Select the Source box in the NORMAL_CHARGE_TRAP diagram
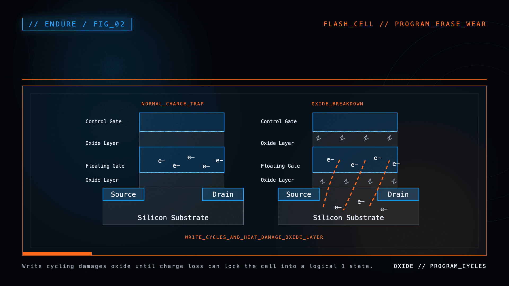 (x=124, y=194)
